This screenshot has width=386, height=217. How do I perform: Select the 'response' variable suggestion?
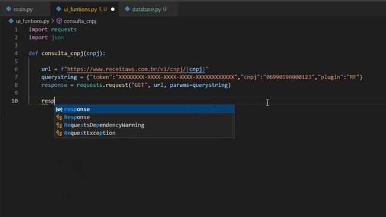point(144,109)
